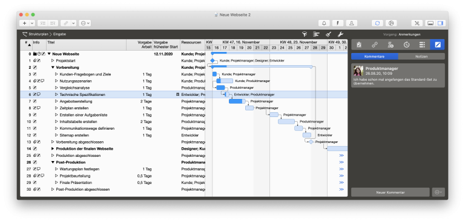Open the link type dropdown arrow

[73, 23]
